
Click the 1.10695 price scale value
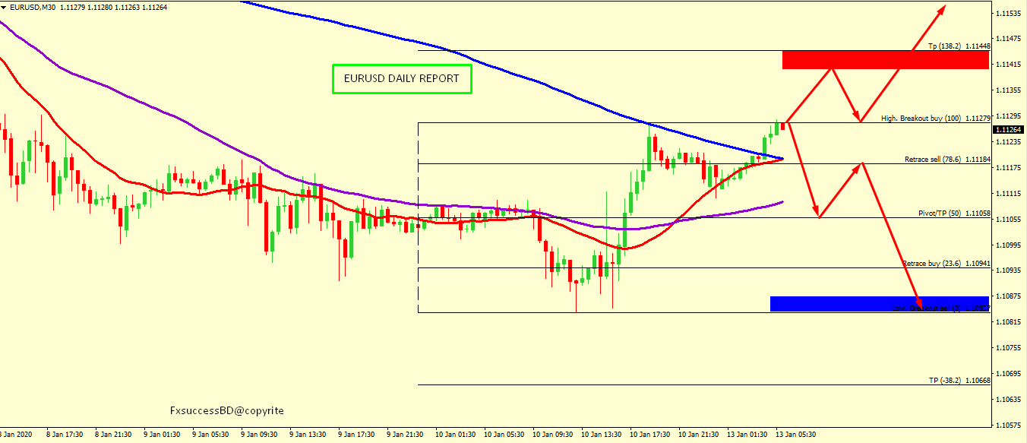click(x=1008, y=374)
